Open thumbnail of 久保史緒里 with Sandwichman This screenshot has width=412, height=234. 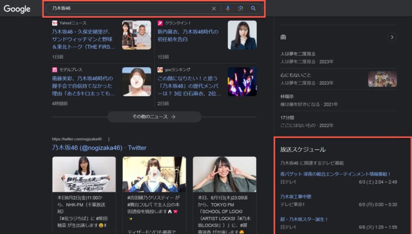tap(137, 35)
